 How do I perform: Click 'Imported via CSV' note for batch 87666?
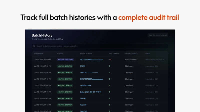pos(152,66)
